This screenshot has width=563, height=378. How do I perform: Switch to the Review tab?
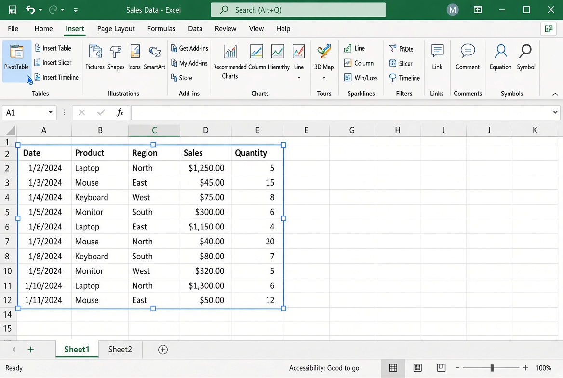(x=226, y=29)
